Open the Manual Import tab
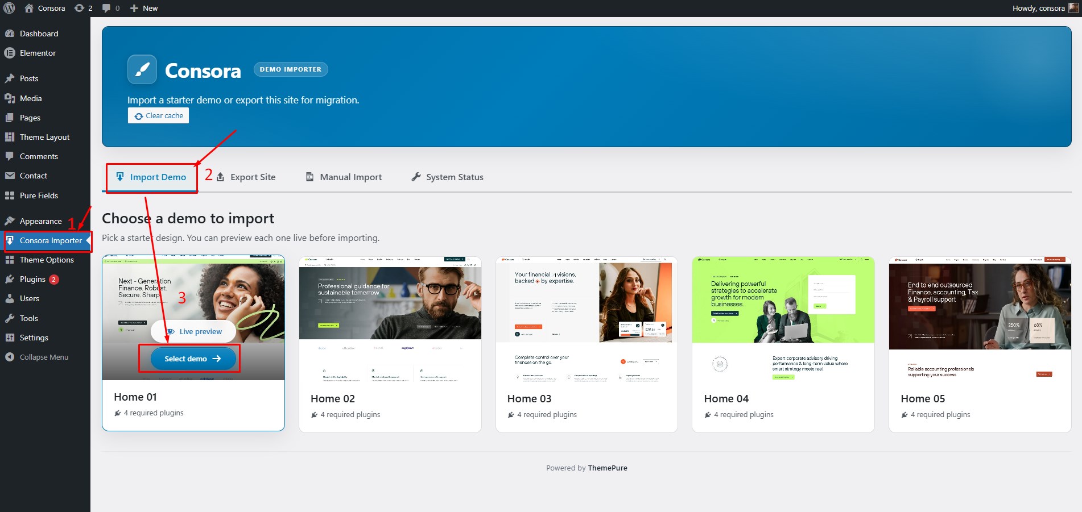The width and height of the screenshot is (1082, 512). pos(344,177)
